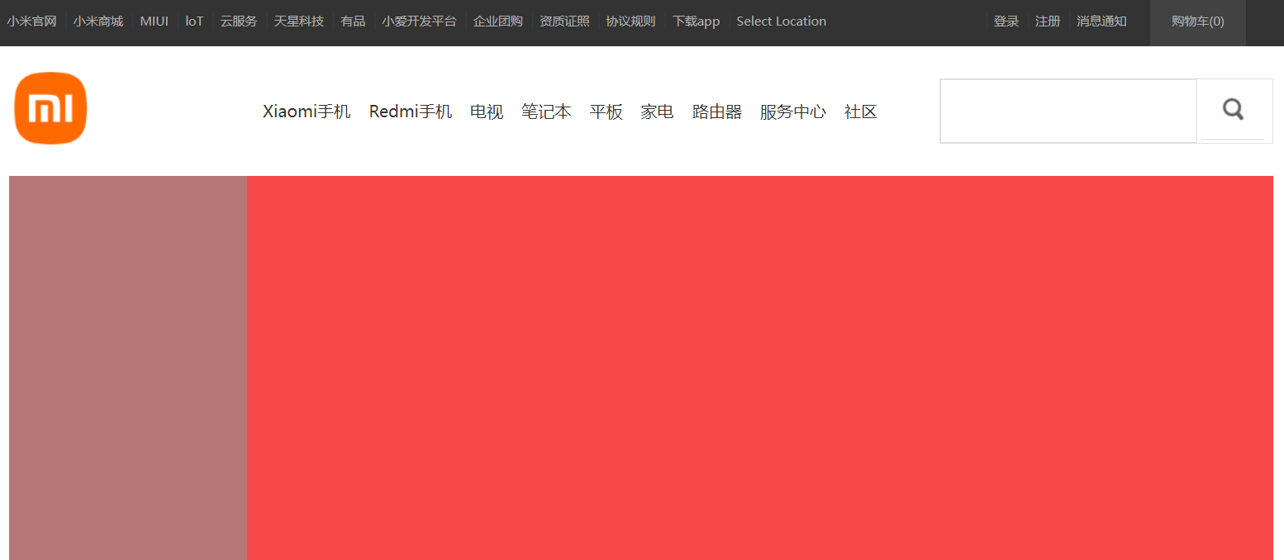The image size is (1284, 560).
Task: Select 笔记本 in main navigation
Action: pyautogui.click(x=546, y=112)
